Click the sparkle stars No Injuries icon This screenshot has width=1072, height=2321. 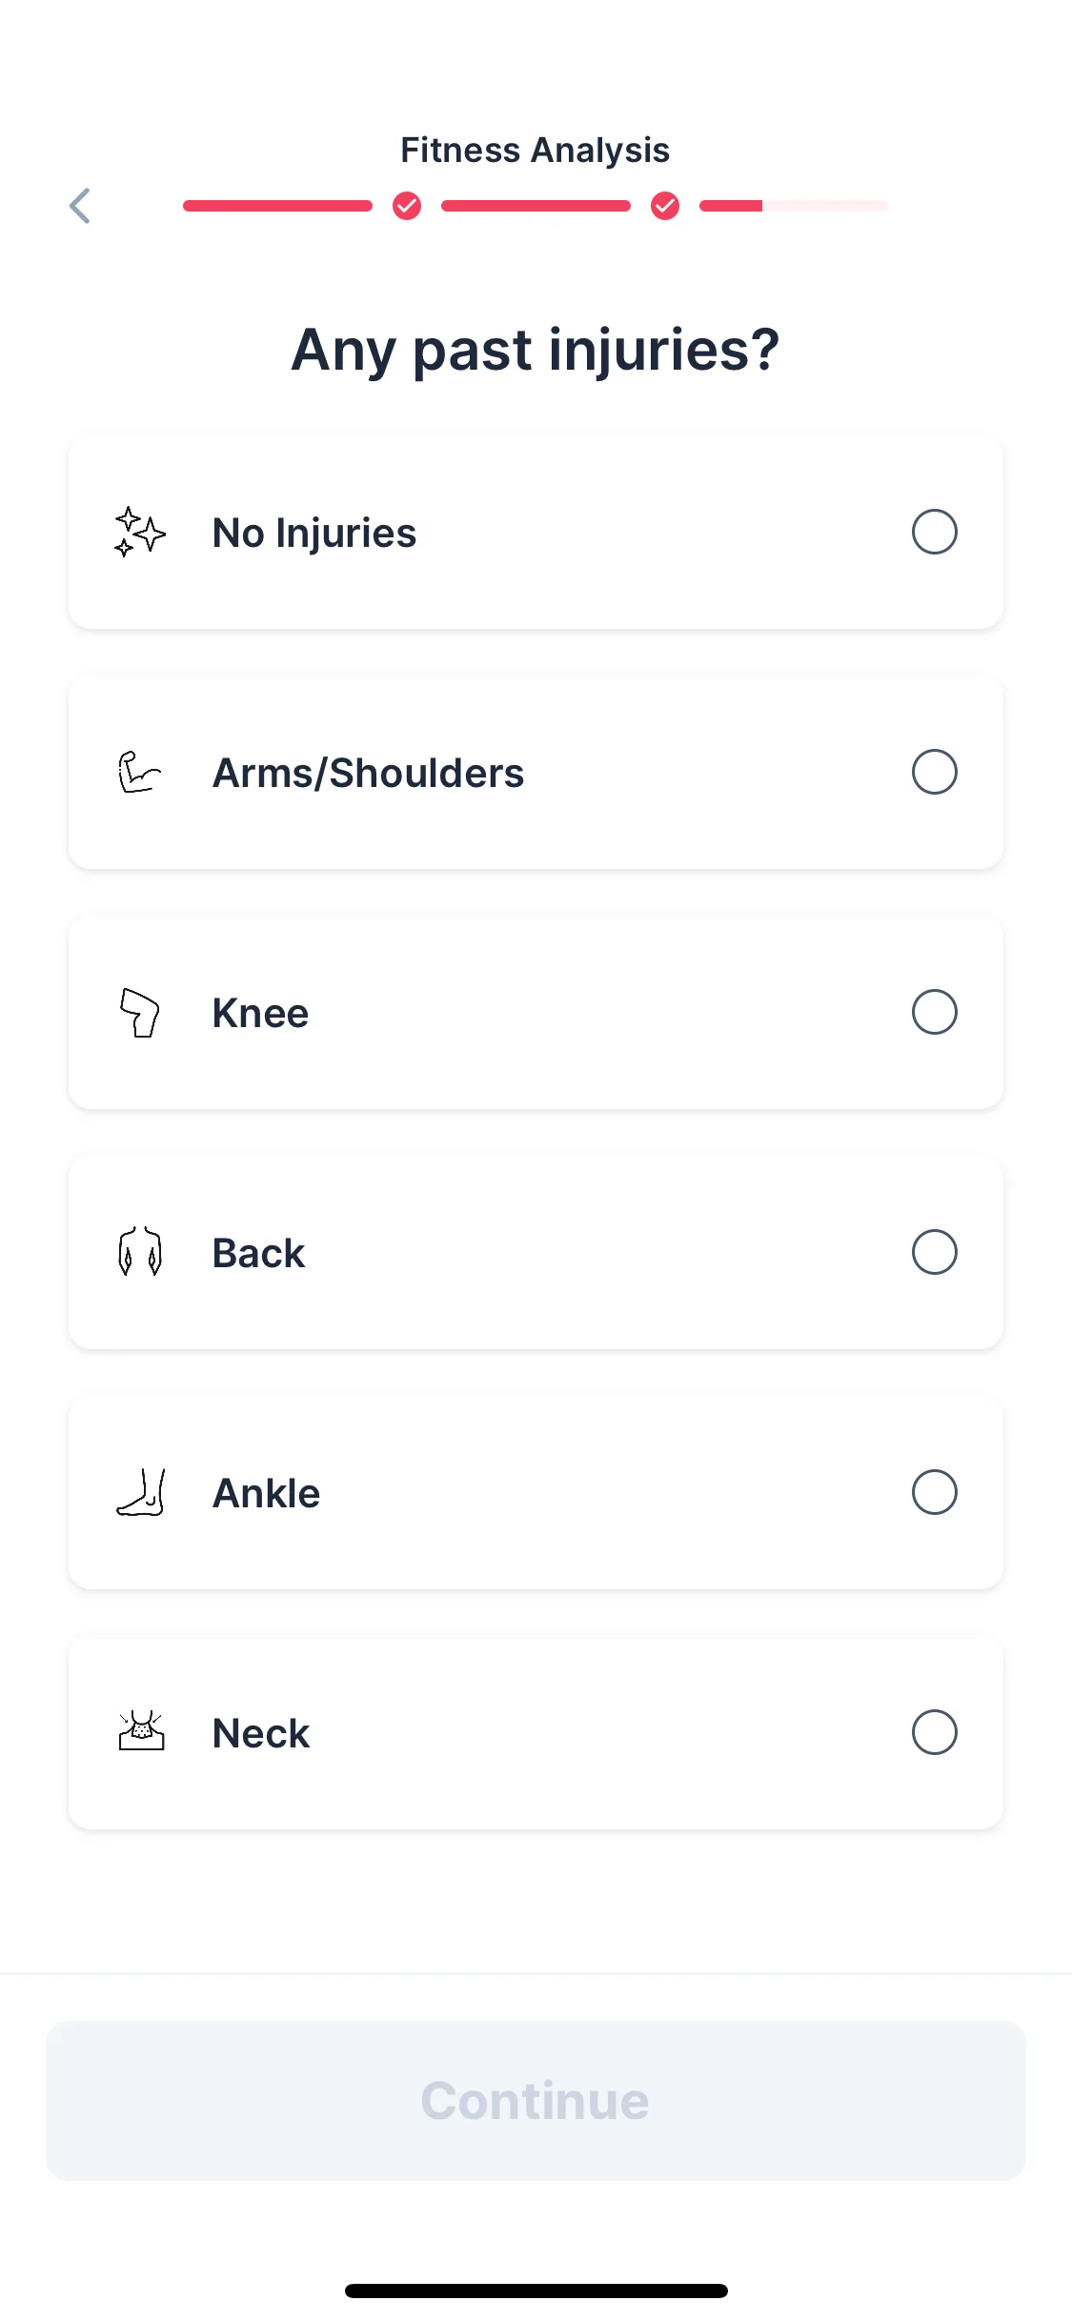click(140, 532)
